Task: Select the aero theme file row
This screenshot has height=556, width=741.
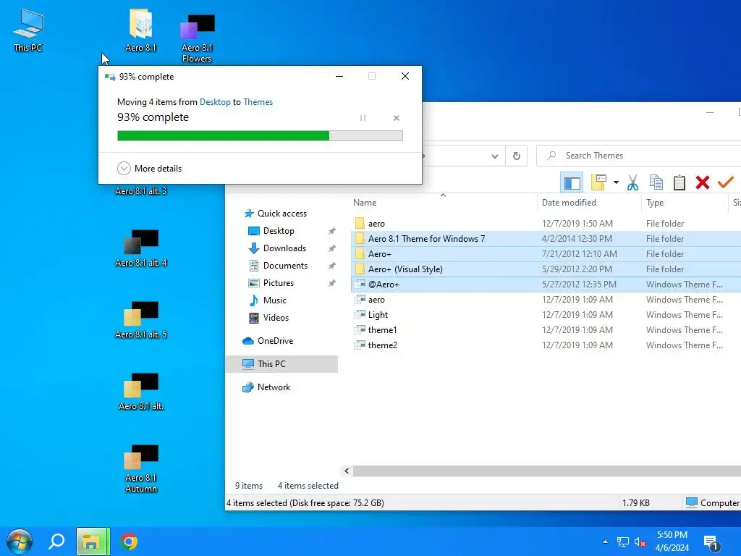Action: 546,300
